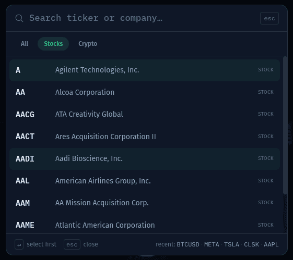Pick the Aadi Bioscience, Inc. row
Screen dimensions: 293x260
pos(145,158)
